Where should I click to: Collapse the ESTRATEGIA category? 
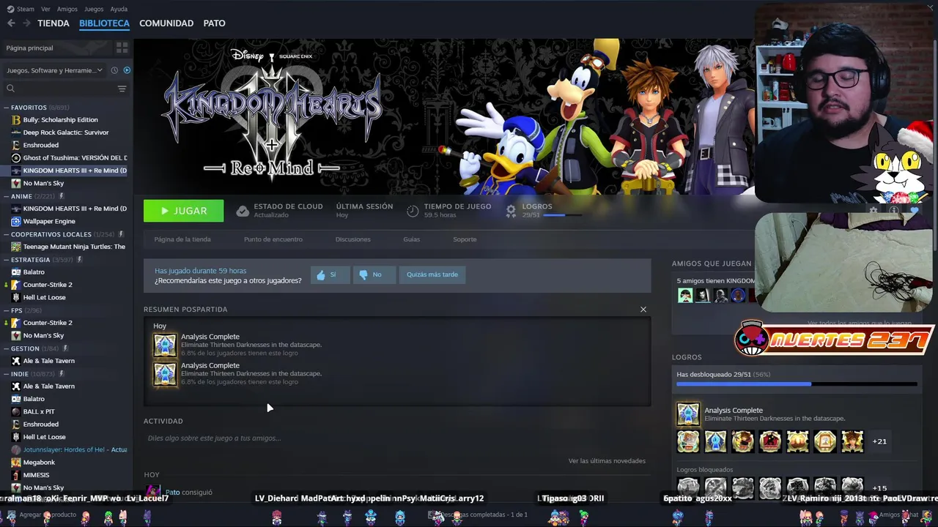(x=7, y=259)
